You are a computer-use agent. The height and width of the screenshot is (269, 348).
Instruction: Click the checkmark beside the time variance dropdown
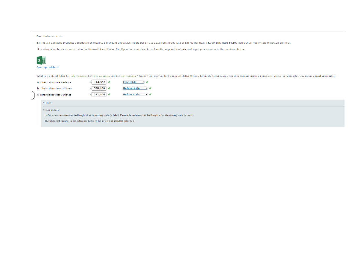[150, 88]
